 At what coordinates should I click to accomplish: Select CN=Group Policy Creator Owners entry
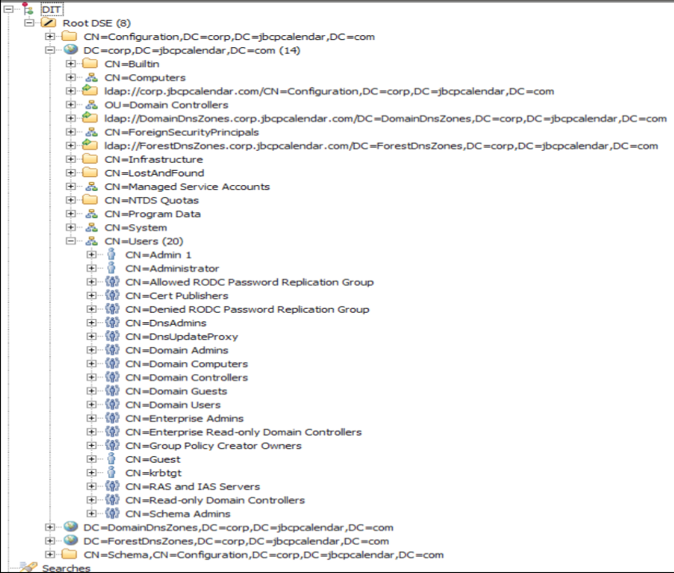pos(214,446)
